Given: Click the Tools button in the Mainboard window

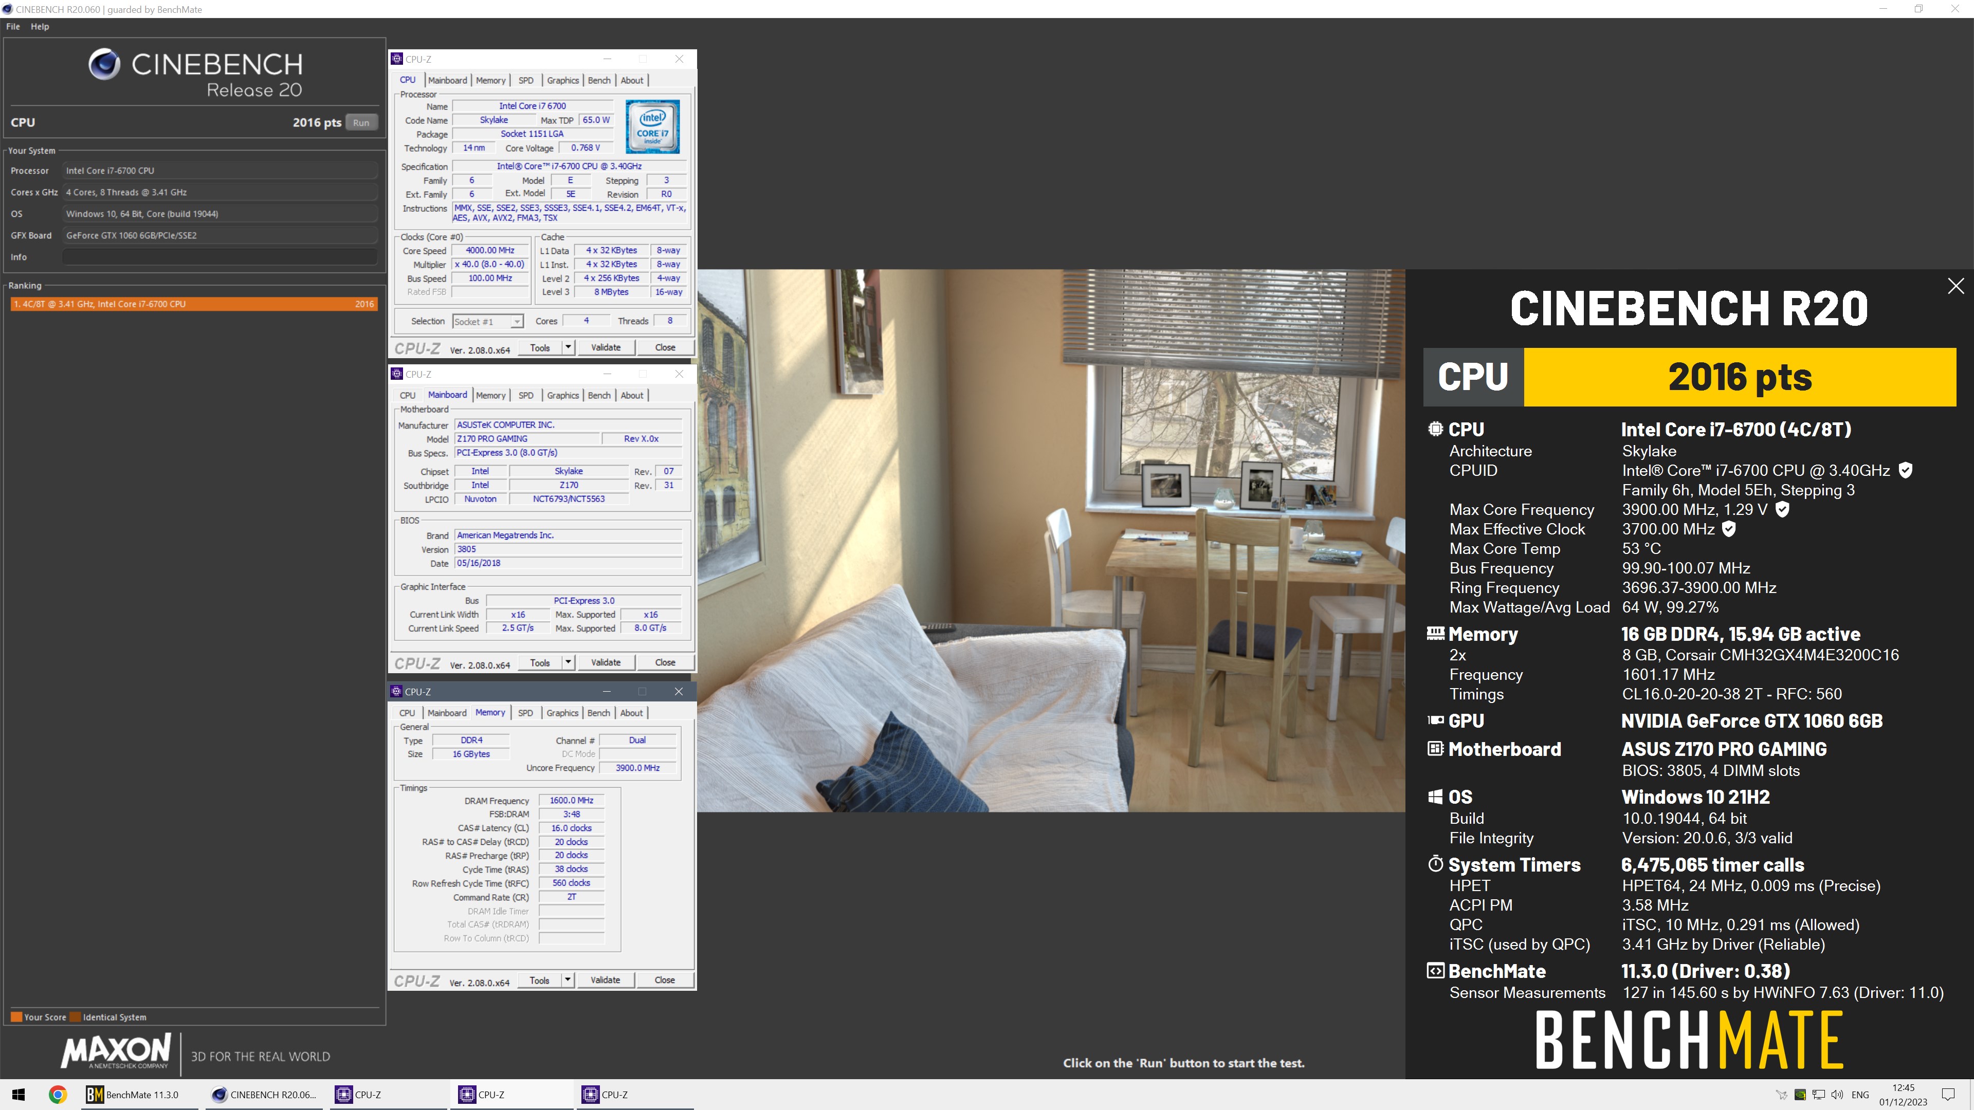Looking at the screenshot, I should point(539,662).
